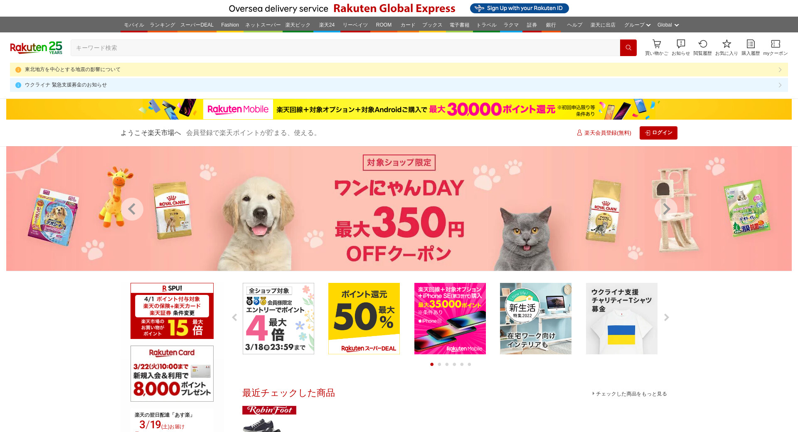The image size is (798, 432).
Task: Select the fourth carousel pagination dot
Action: click(454, 364)
